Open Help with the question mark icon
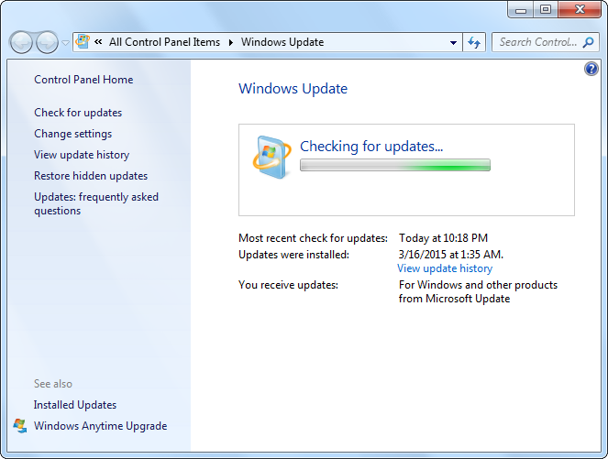 (591, 69)
